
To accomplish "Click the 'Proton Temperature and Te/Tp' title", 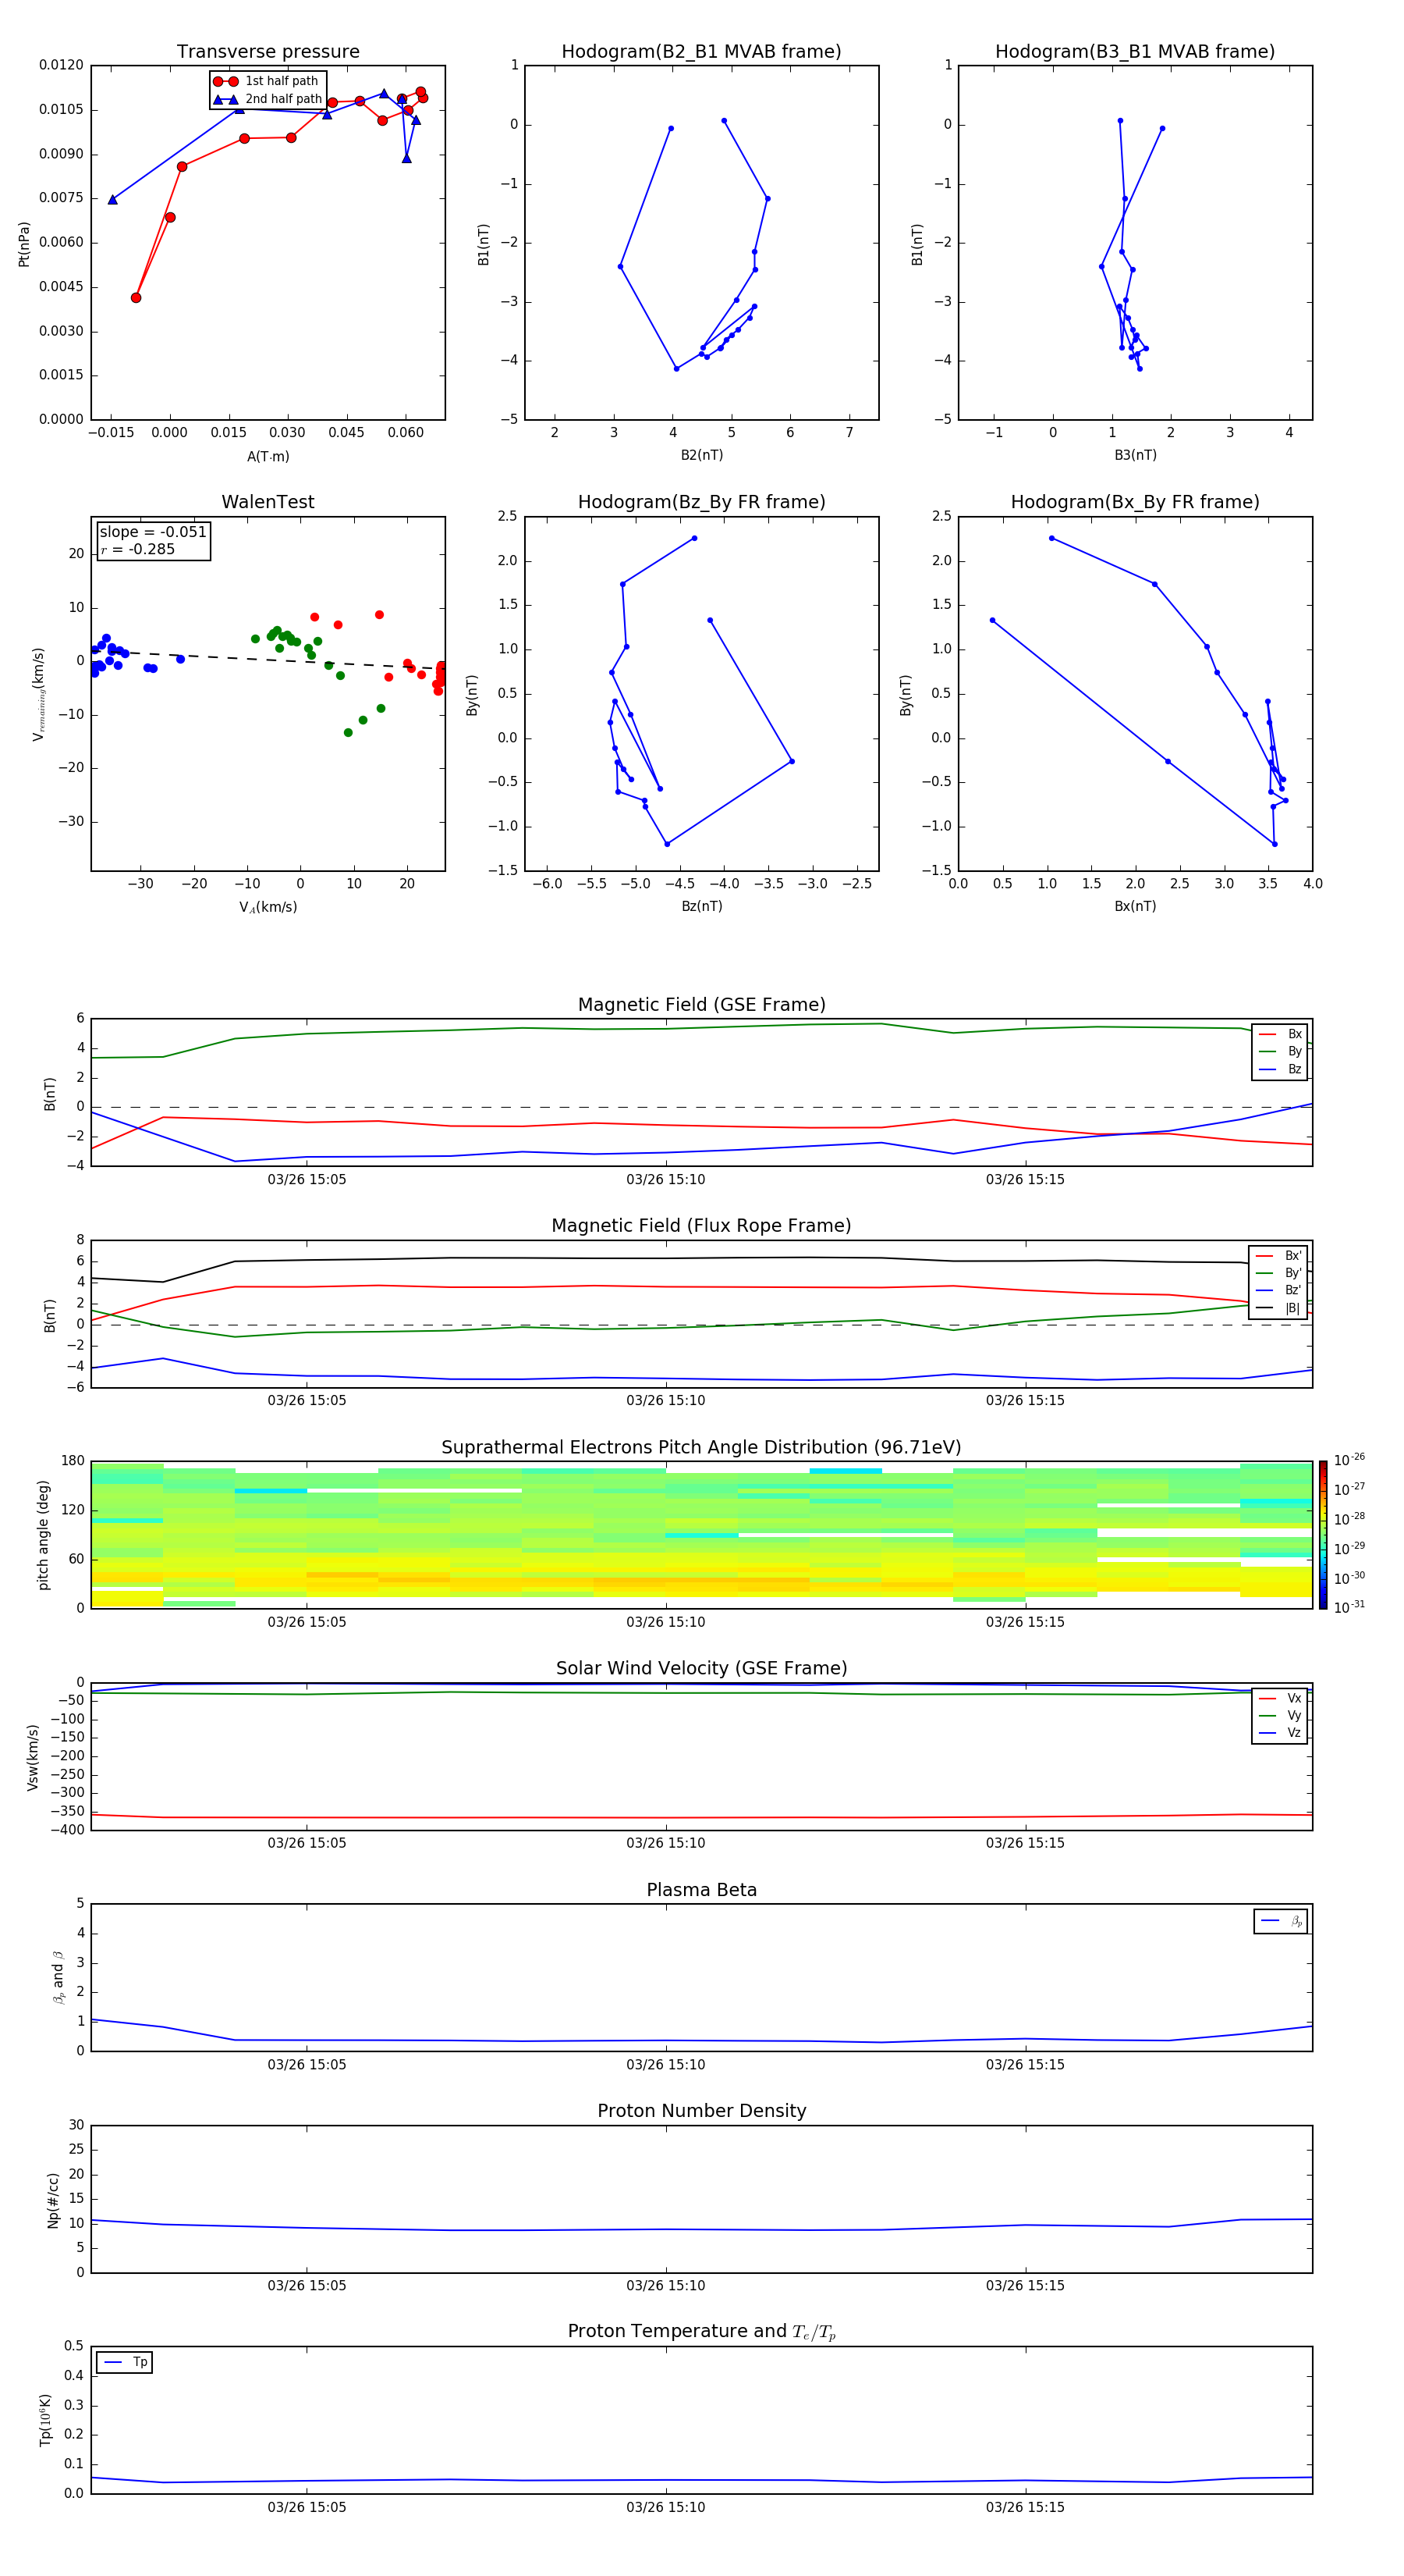I will coord(701,2332).
